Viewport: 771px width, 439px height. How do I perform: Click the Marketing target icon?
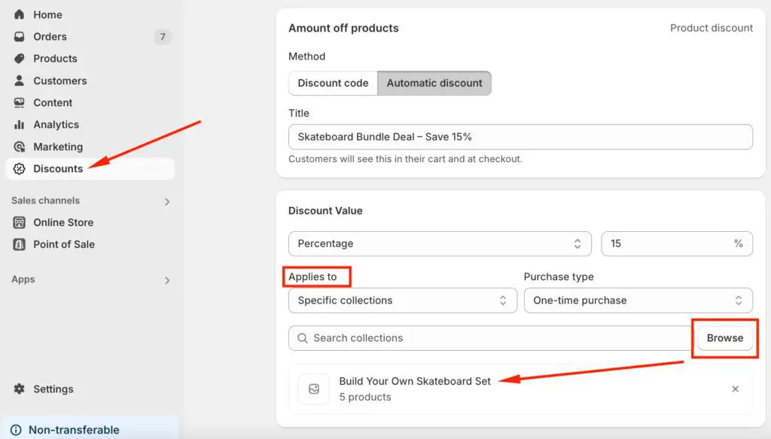(x=20, y=147)
